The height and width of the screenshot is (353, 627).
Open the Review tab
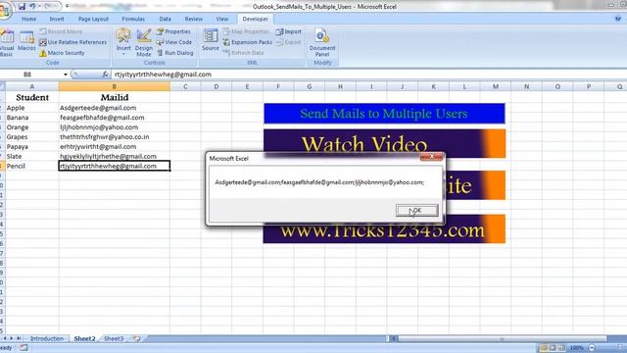[194, 19]
